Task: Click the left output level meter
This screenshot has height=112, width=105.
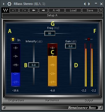Action: [x=86, y=65]
